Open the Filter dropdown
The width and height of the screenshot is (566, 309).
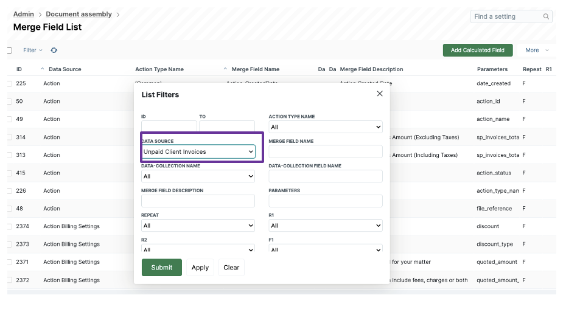(x=32, y=50)
